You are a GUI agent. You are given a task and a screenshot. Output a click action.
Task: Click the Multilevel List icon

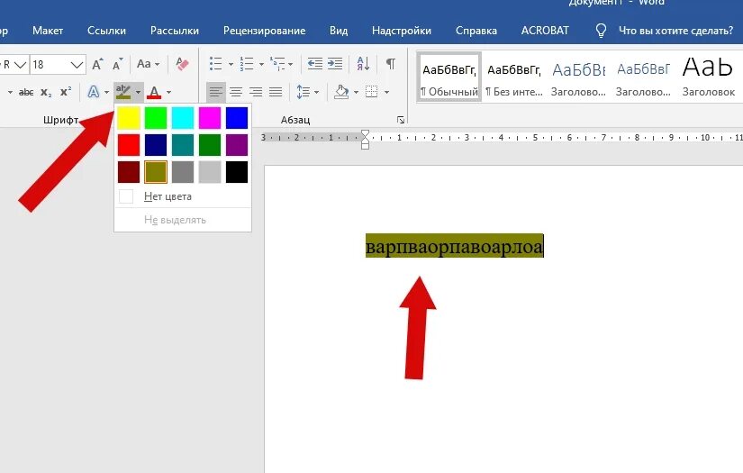277,63
